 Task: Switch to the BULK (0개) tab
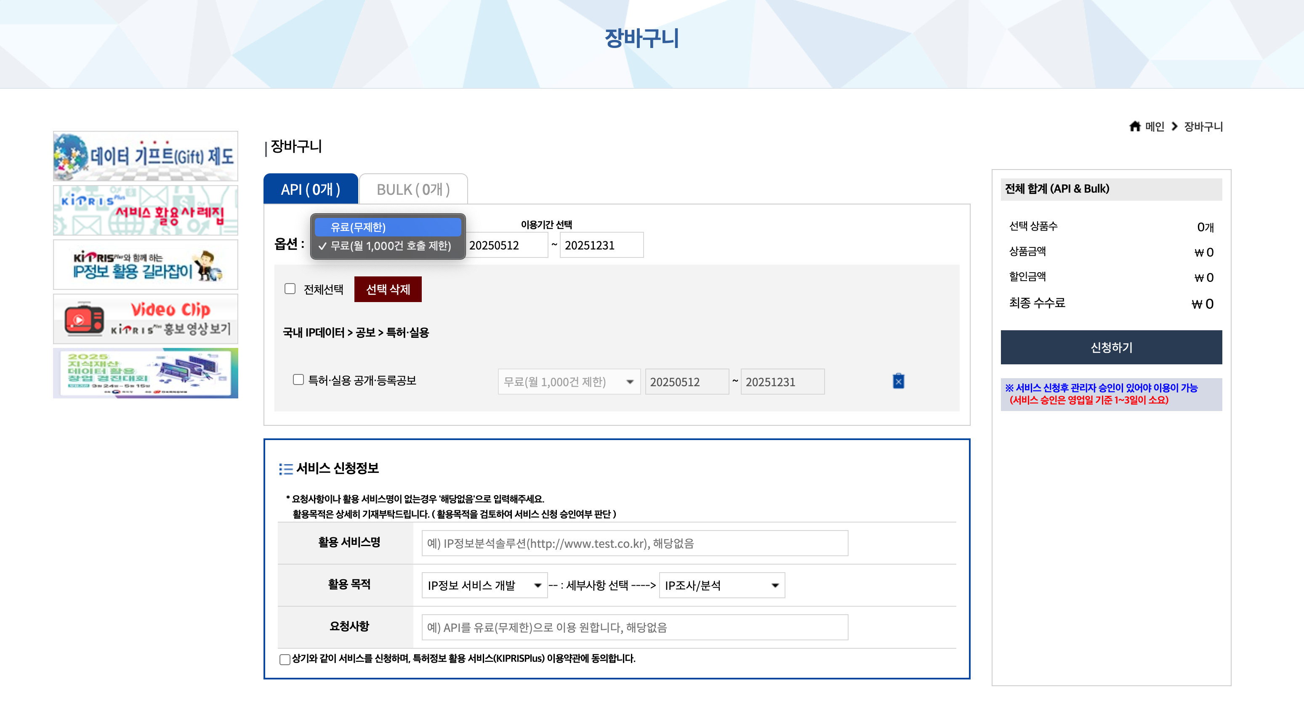point(413,189)
